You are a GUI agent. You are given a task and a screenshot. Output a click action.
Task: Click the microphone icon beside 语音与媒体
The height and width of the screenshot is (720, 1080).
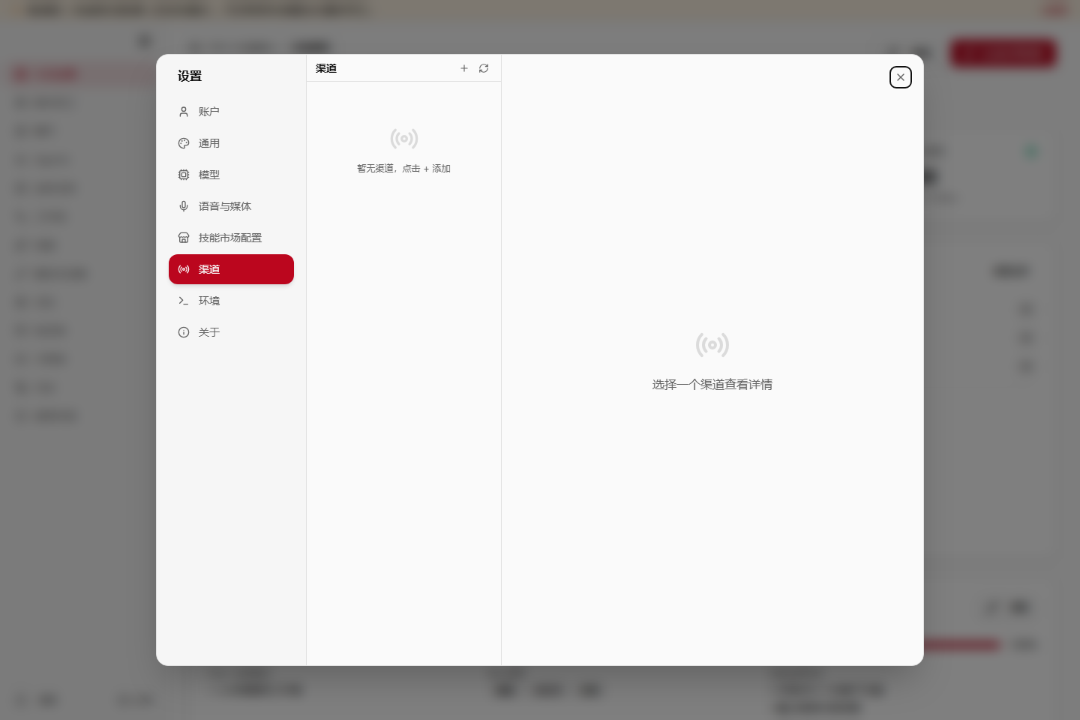pyautogui.click(x=184, y=206)
